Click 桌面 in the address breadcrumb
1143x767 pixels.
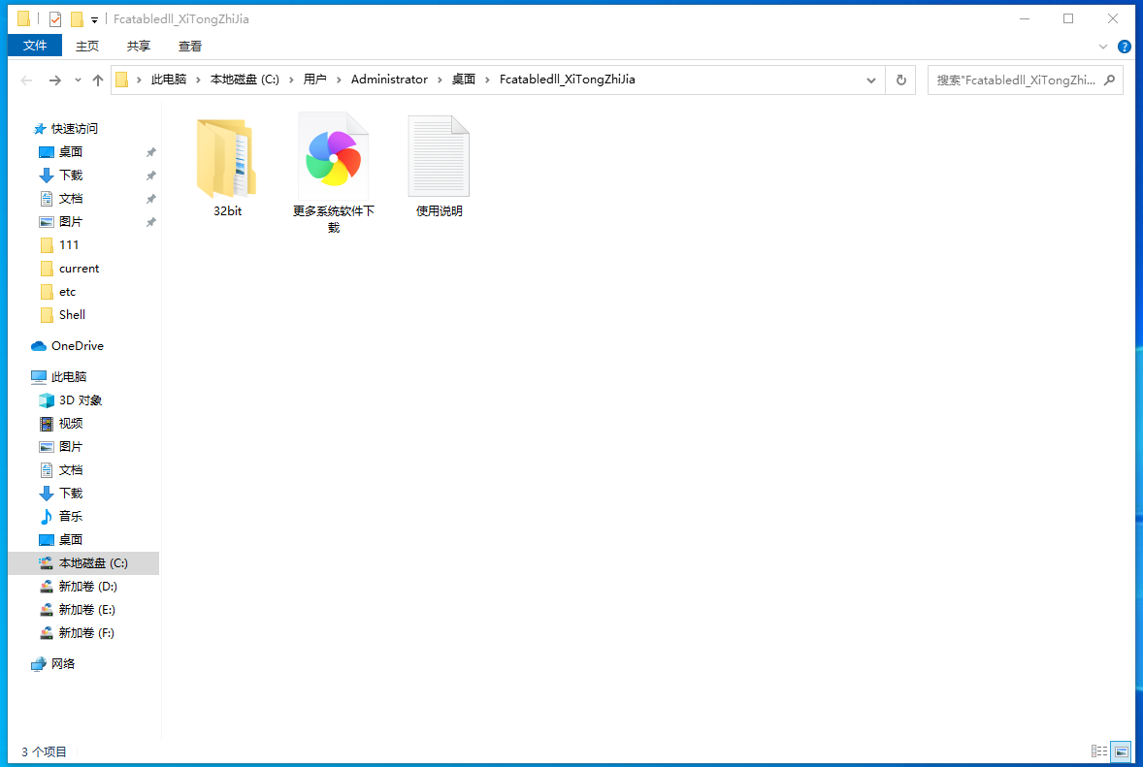coord(464,80)
